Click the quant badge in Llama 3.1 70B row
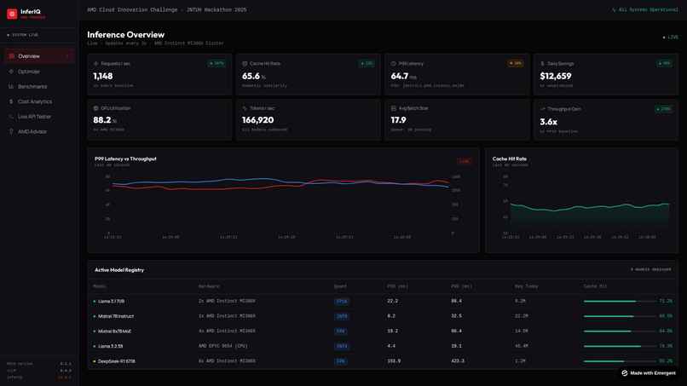Viewport: 687px width, 386px height. (x=341, y=302)
